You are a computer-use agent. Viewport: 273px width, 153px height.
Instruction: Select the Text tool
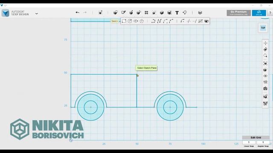click(x=177, y=13)
